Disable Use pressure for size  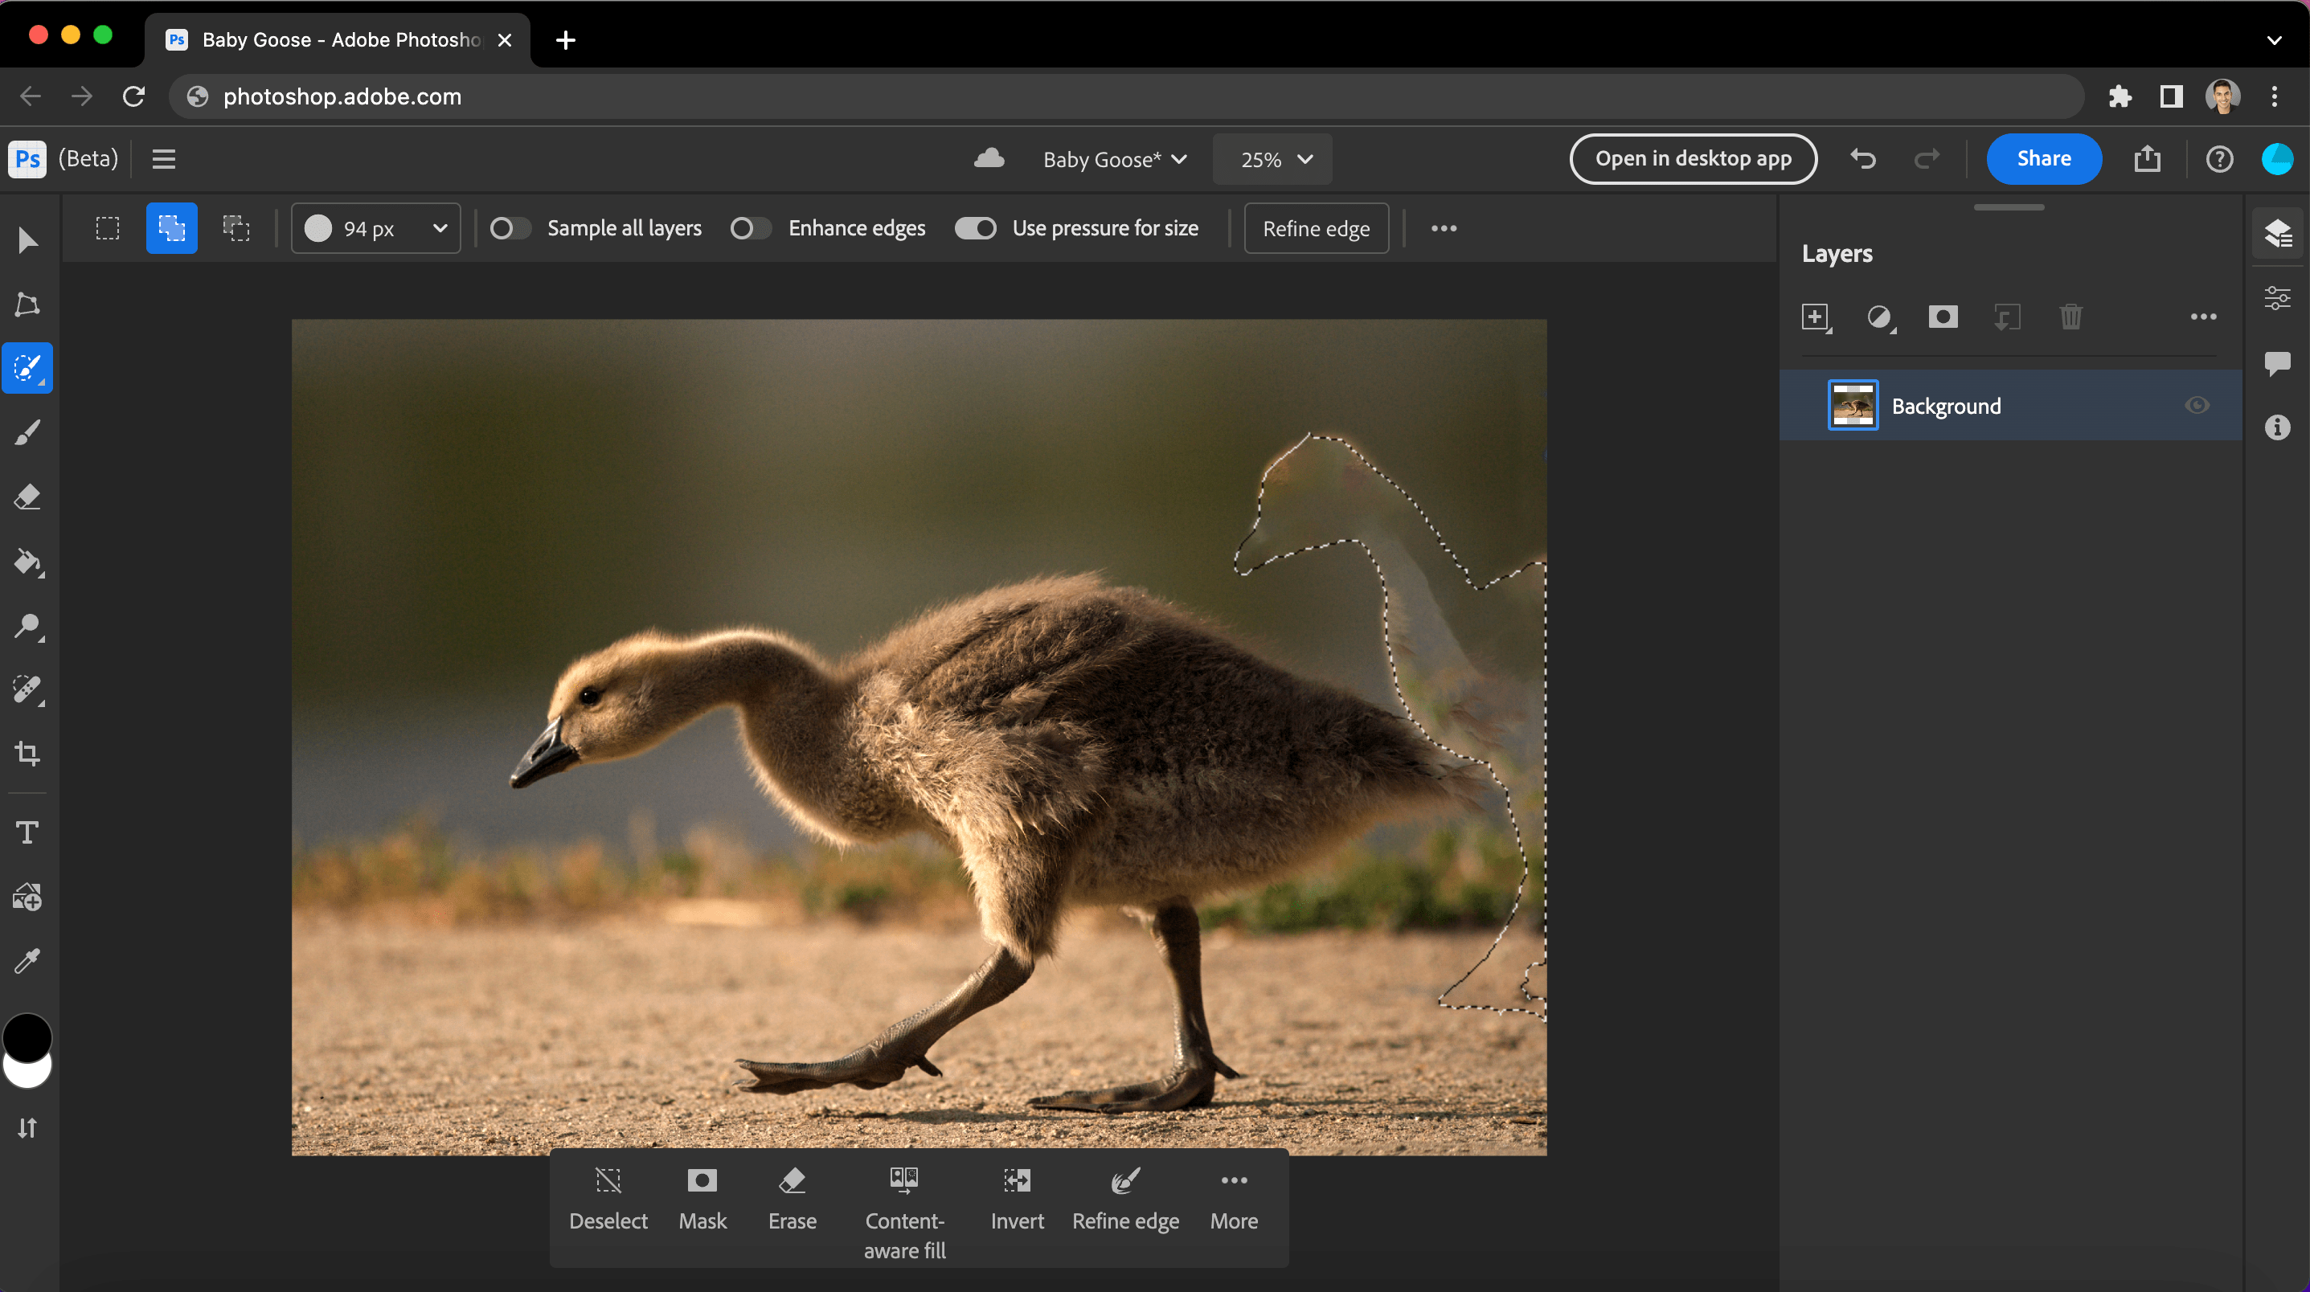[975, 229]
